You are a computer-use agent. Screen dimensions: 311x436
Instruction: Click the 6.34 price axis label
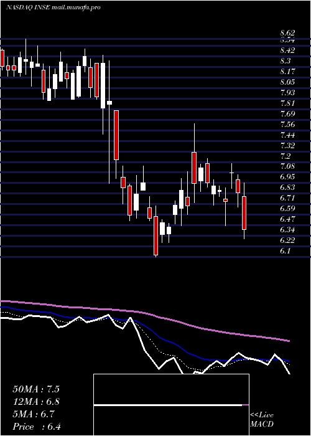click(287, 230)
